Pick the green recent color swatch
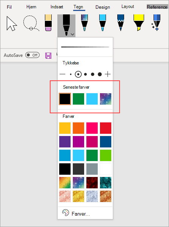Image resolution: width=169 pixels, height=227 pixels. tap(78, 99)
